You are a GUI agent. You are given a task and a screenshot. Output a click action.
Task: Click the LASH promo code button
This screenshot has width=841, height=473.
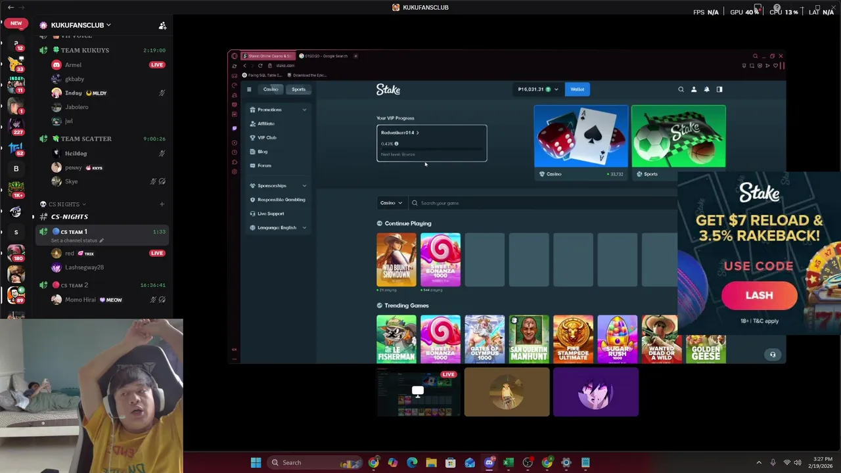click(760, 296)
